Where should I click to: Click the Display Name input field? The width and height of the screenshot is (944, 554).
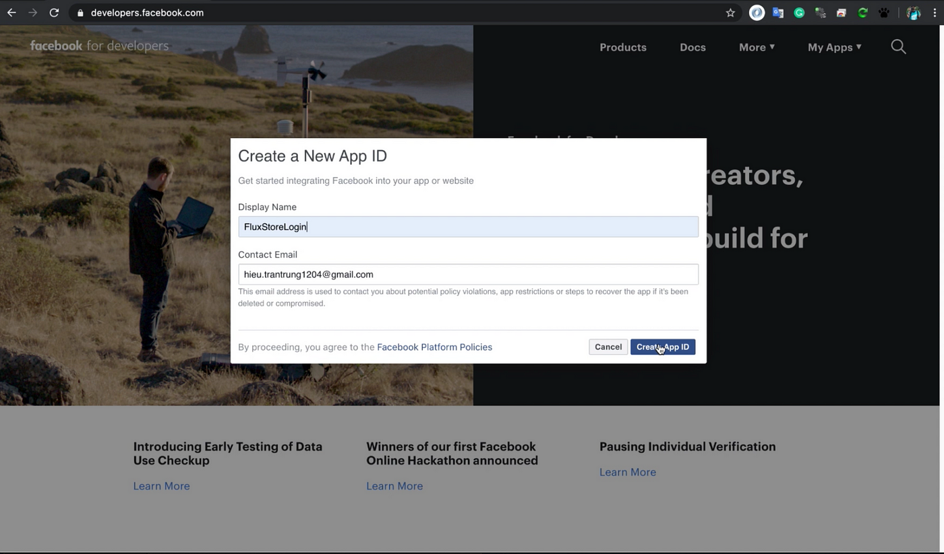click(468, 227)
